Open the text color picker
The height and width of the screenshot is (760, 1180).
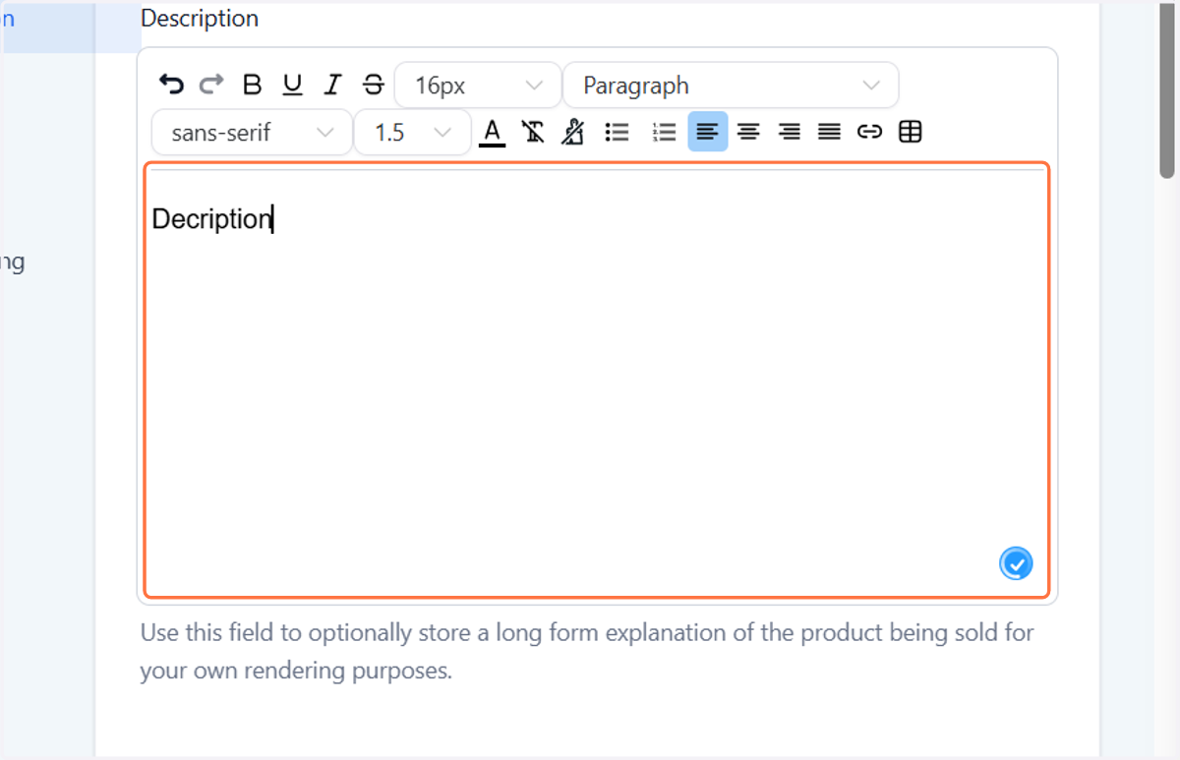[493, 132]
